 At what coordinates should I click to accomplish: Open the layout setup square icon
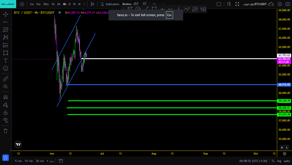[x=219, y=4]
